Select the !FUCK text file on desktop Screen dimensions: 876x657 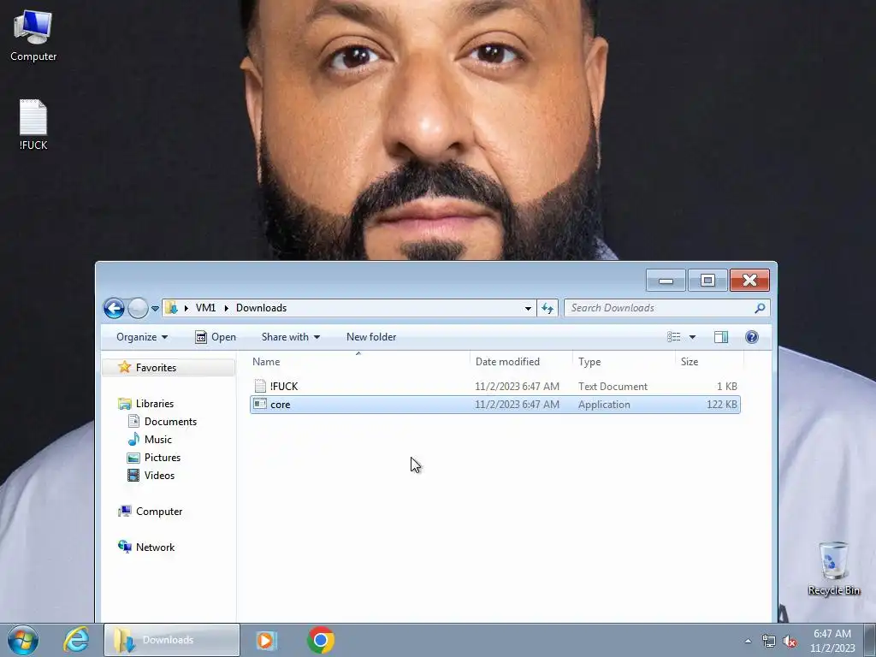(x=33, y=125)
